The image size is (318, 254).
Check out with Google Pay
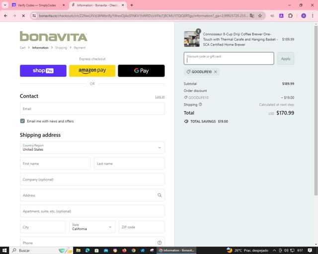[141, 70]
